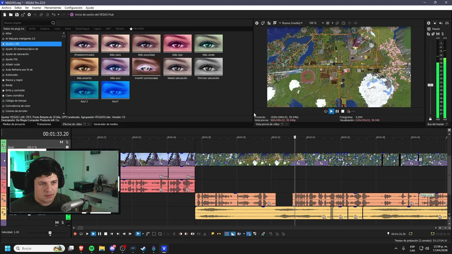
Task: Open a project using the folder icon
Action: click(11, 14)
